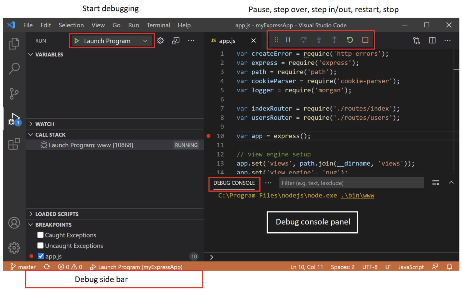Open the Extensions view

(x=14, y=144)
